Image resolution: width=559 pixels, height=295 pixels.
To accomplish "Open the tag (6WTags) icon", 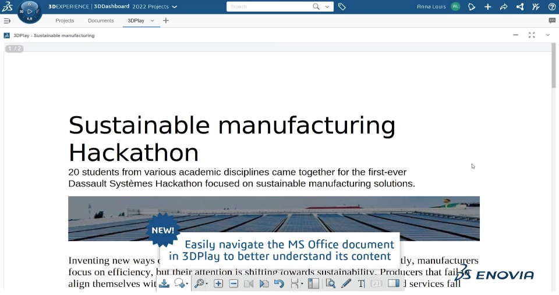I will point(342,6).
